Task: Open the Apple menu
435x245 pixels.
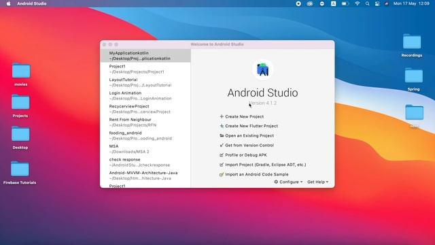Action: (x=8, y=3)
